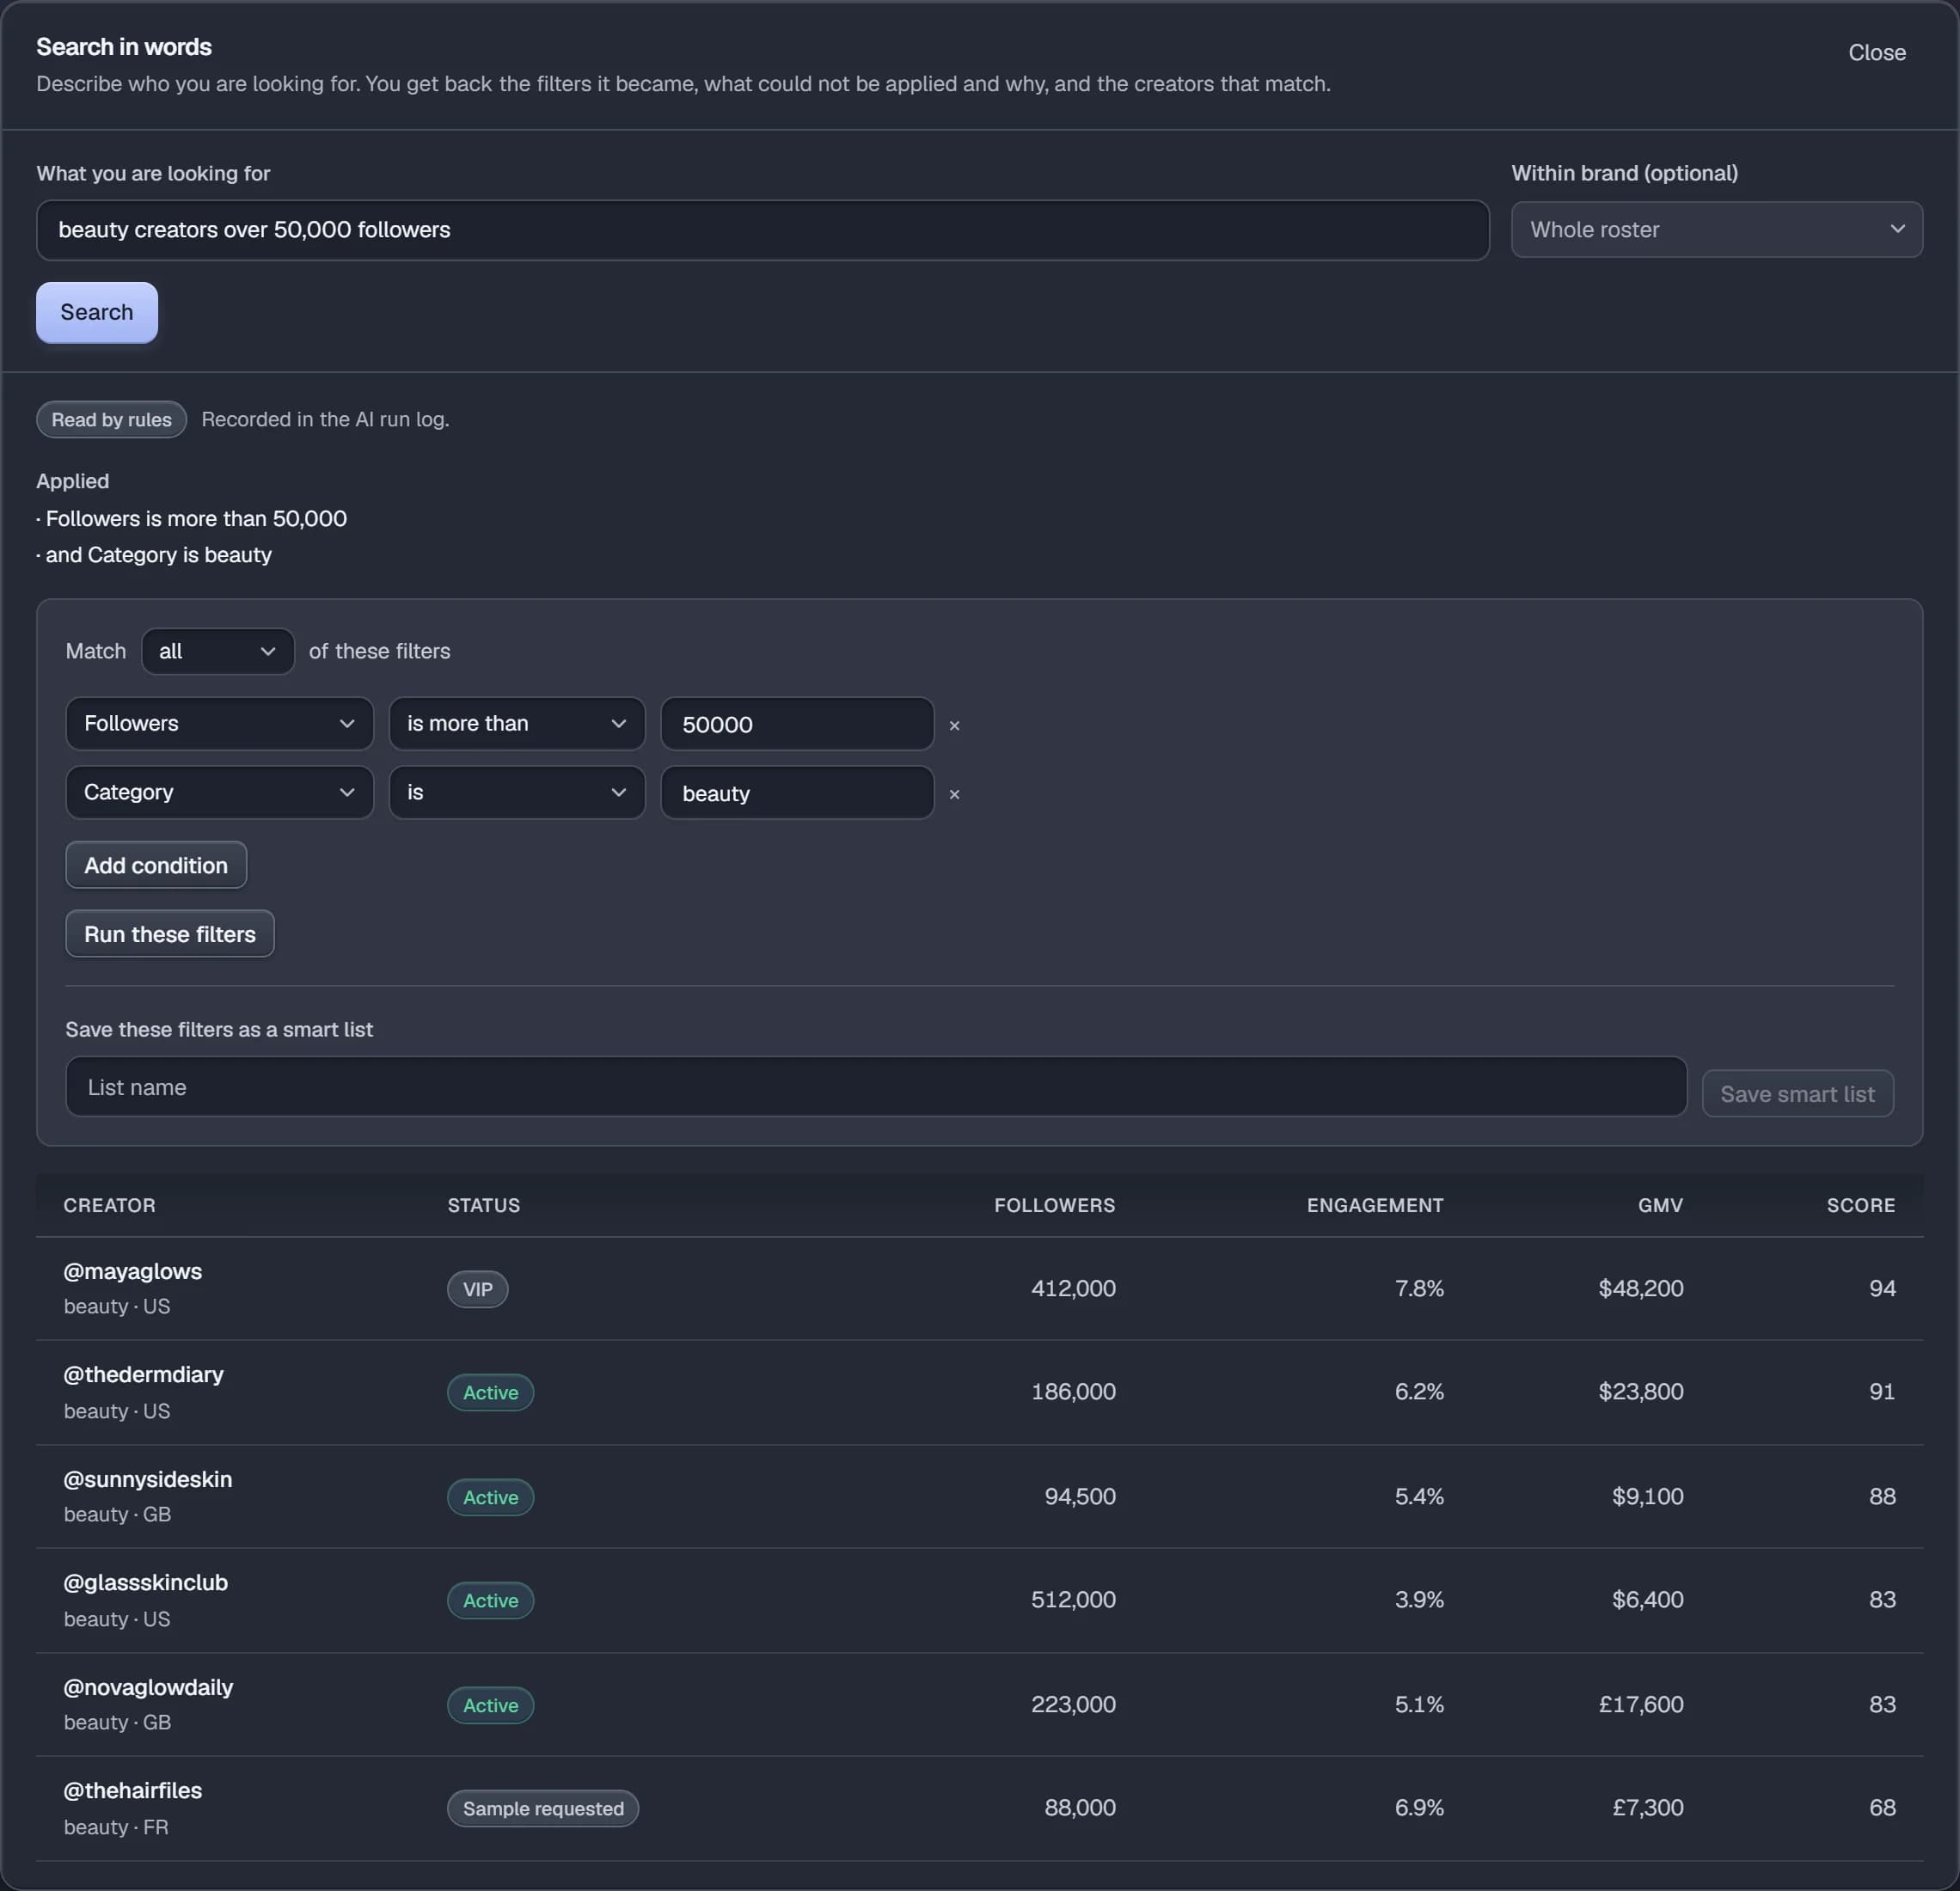Focus the search query input field
The width and height of the screenshot is (1960, 1891).
point(762,230)
